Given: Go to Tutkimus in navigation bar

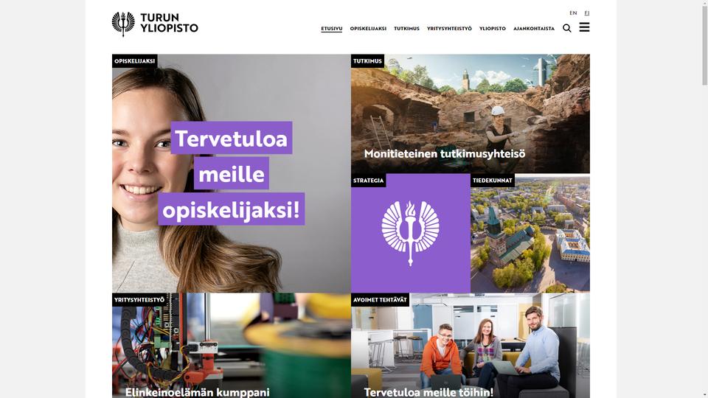Looking at the screenshot, I should tap(406, 29).
